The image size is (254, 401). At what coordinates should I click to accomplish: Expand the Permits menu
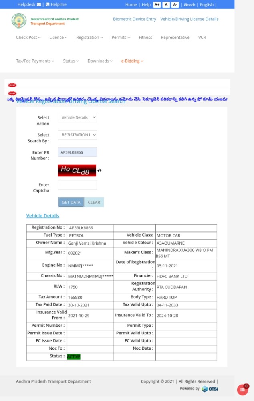click(x=121, y=38)
